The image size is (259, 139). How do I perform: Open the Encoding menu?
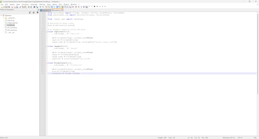coord(25,5)
